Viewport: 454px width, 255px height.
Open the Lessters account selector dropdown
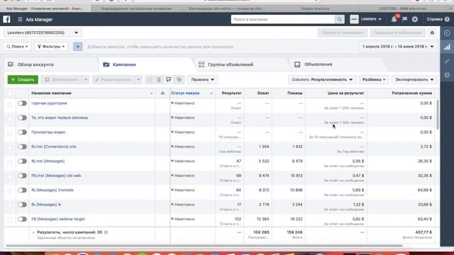click(43, 33)
